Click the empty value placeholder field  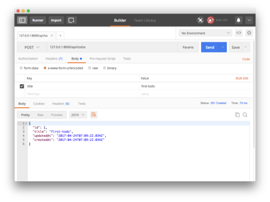pos(196,94)
